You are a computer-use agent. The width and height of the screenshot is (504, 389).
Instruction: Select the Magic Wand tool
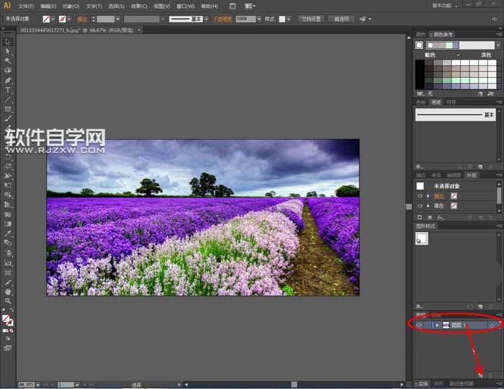tap(8, 61)
